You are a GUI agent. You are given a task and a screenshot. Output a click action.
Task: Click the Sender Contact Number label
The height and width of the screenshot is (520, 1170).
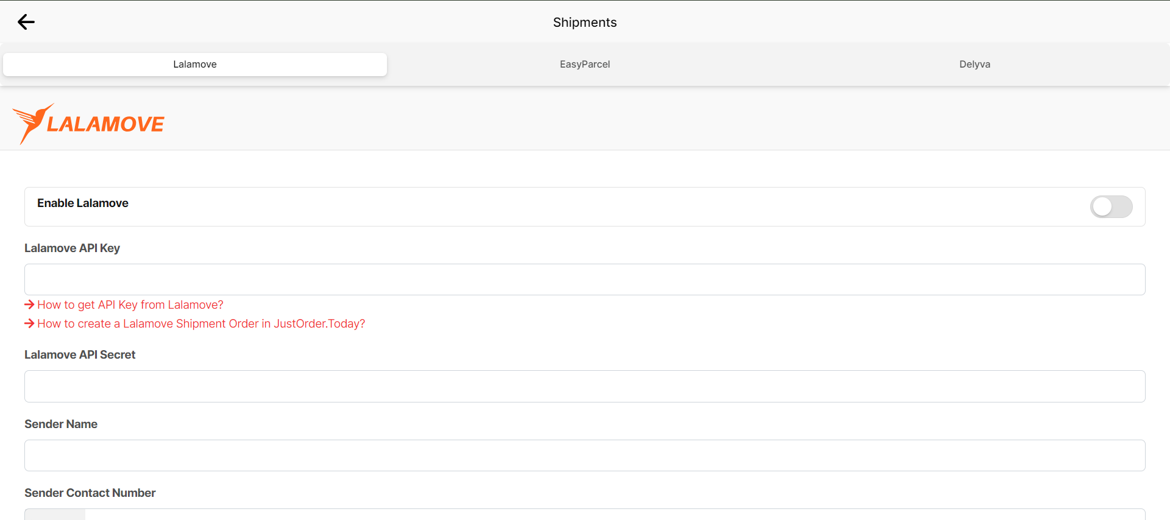[90, 493]
